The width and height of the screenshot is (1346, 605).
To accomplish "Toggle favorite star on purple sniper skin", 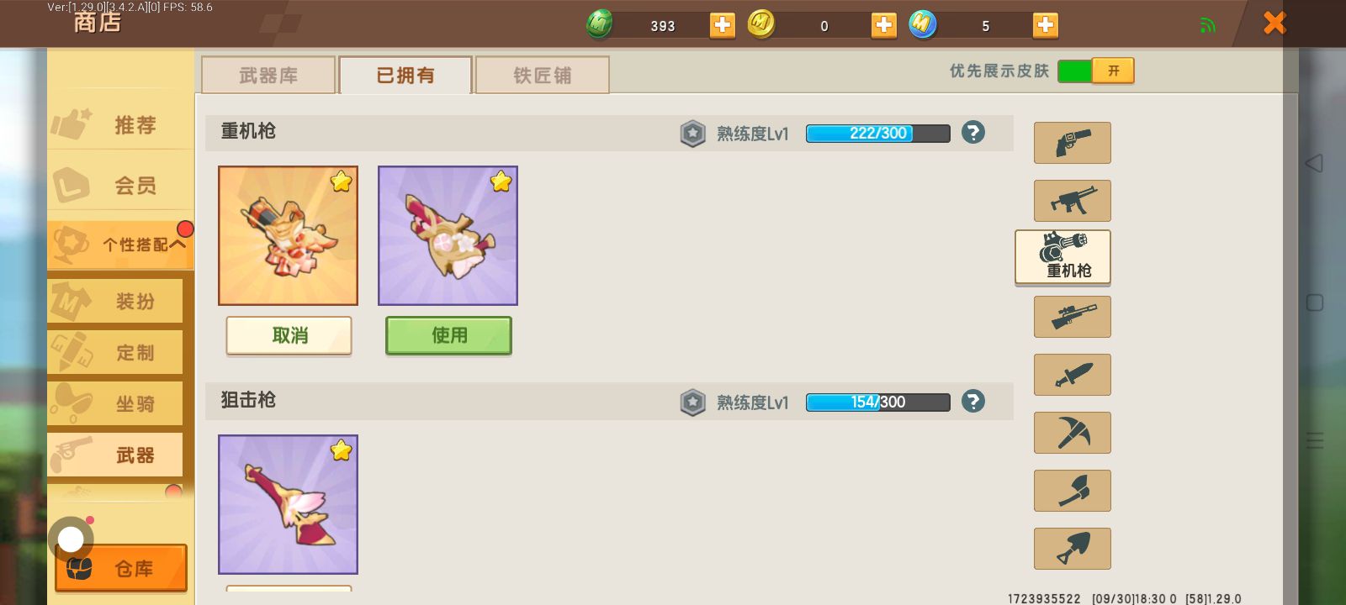I will pyautogui.click(x=341, y=450).
